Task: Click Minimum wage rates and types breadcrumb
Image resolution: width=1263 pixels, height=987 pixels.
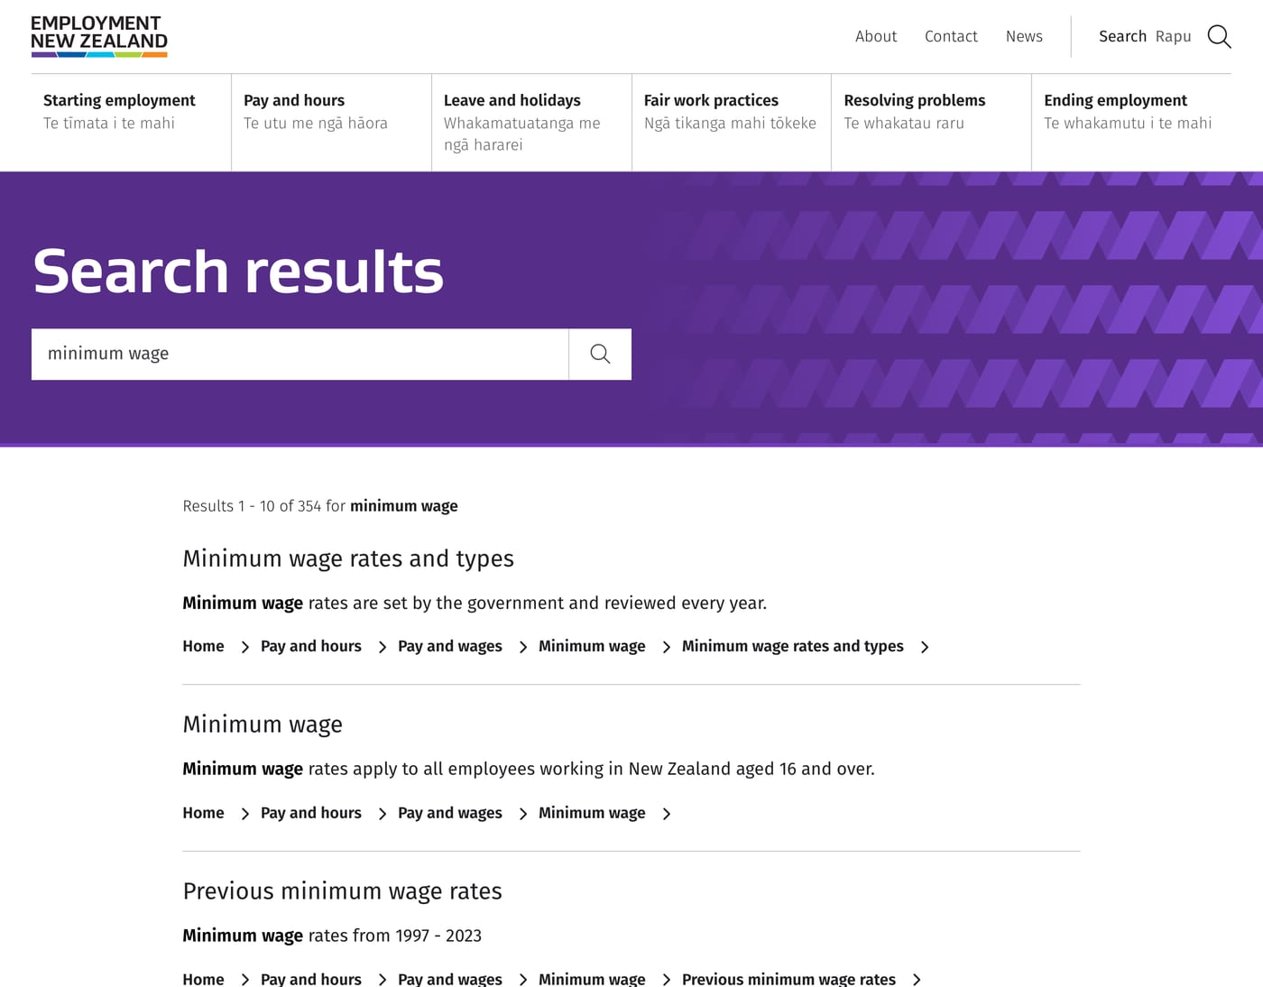Action: coord(793,646)
